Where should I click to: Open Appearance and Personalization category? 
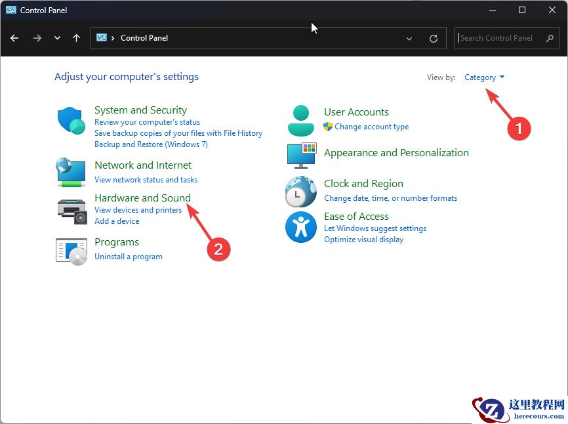396,153
